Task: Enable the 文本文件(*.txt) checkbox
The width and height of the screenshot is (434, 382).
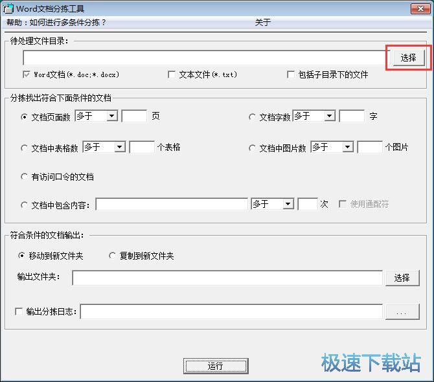Action: point(172,74)
